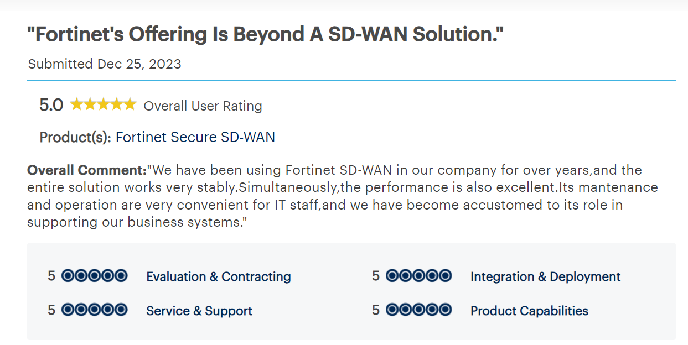Click the Service & Support label
This screenshot has width=688, height=345.
click(199, 311)
